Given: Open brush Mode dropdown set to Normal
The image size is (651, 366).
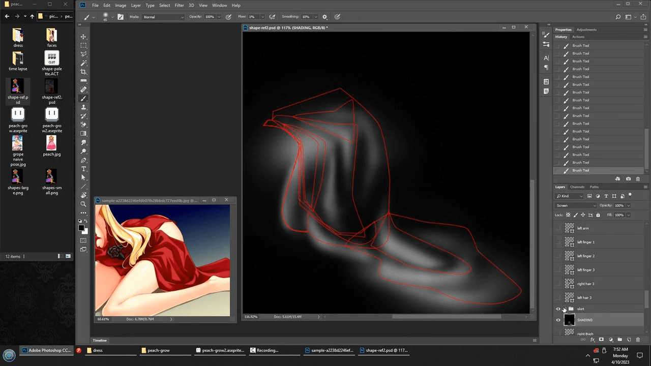Looking at the screenshot, I should point(163,17).
